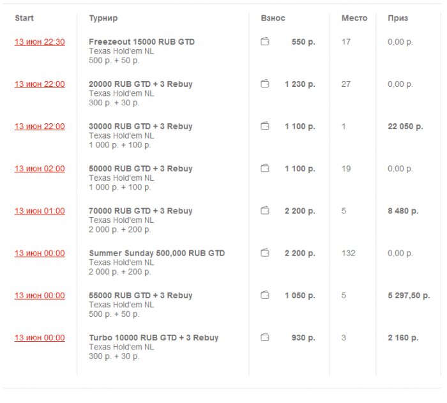
Task: Click wallet icon for 55000 RUB GTD tournament
Action: click(265, 295)
